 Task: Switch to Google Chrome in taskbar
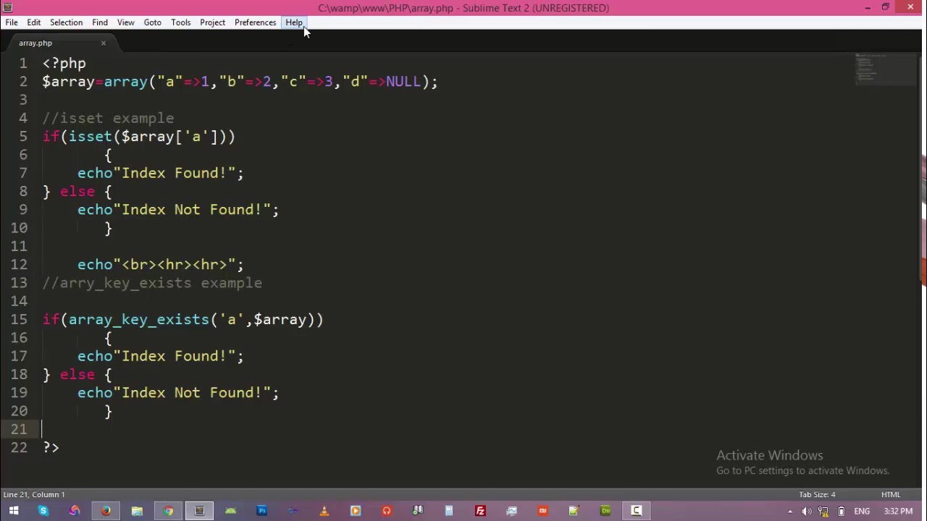tap(168, 511)
